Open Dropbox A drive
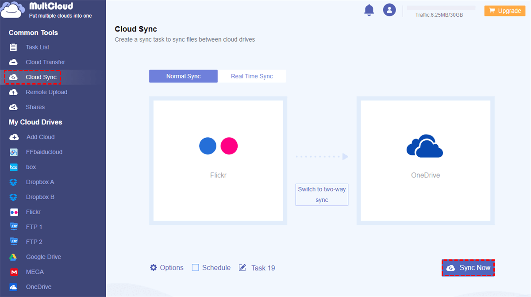Screen dimensions: 531x297 [x=40, y=182]
